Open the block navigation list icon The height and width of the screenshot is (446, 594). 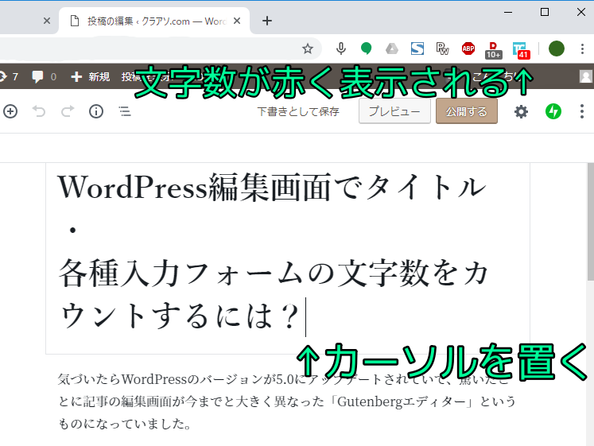(x=125, y=111)
